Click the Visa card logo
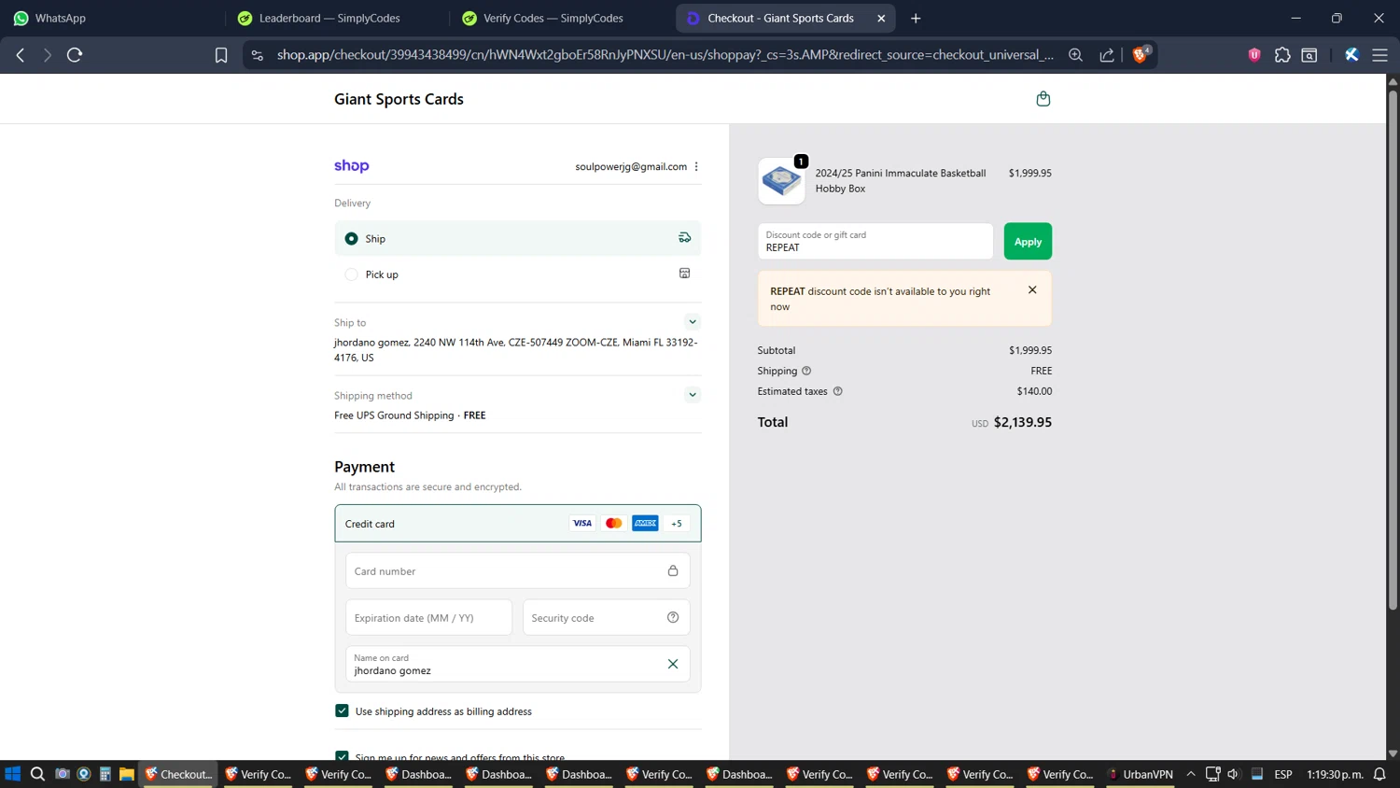Screen dimensions: 1400x788 (582, 523)
